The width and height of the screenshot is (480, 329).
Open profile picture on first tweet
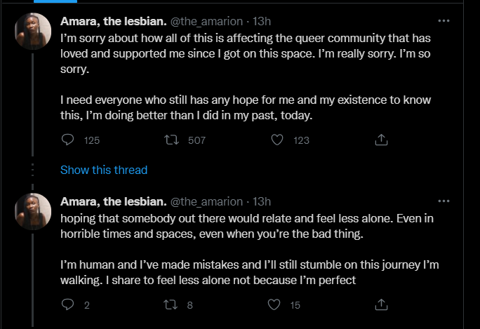coord(33,32)
